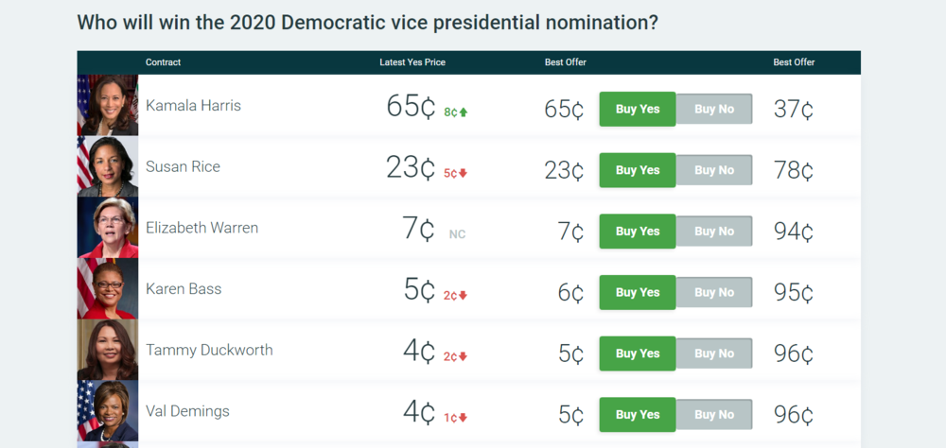Click Val Demings's portrait thumbnail

point(107,411)
